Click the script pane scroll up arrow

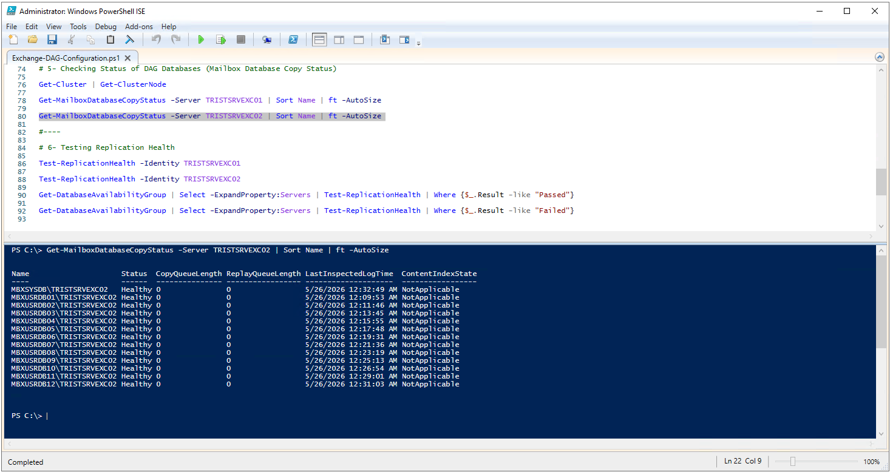pyautogui.click(x=880, y=70)
